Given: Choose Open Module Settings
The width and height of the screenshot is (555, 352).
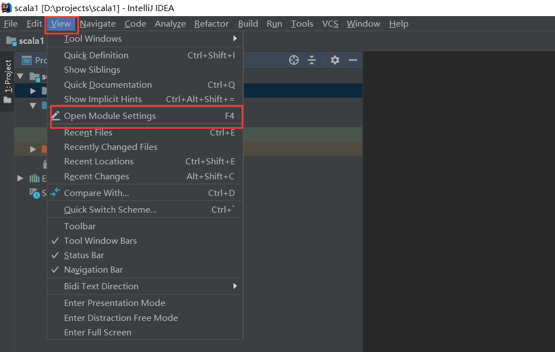Looking at the screenshot, I should 145,116.
